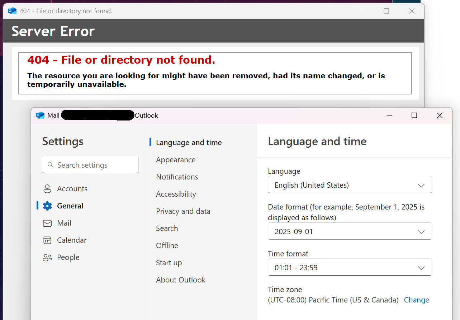
Task: Click the Accounts person icon in Settings
Action: click(x=47, y=189)
